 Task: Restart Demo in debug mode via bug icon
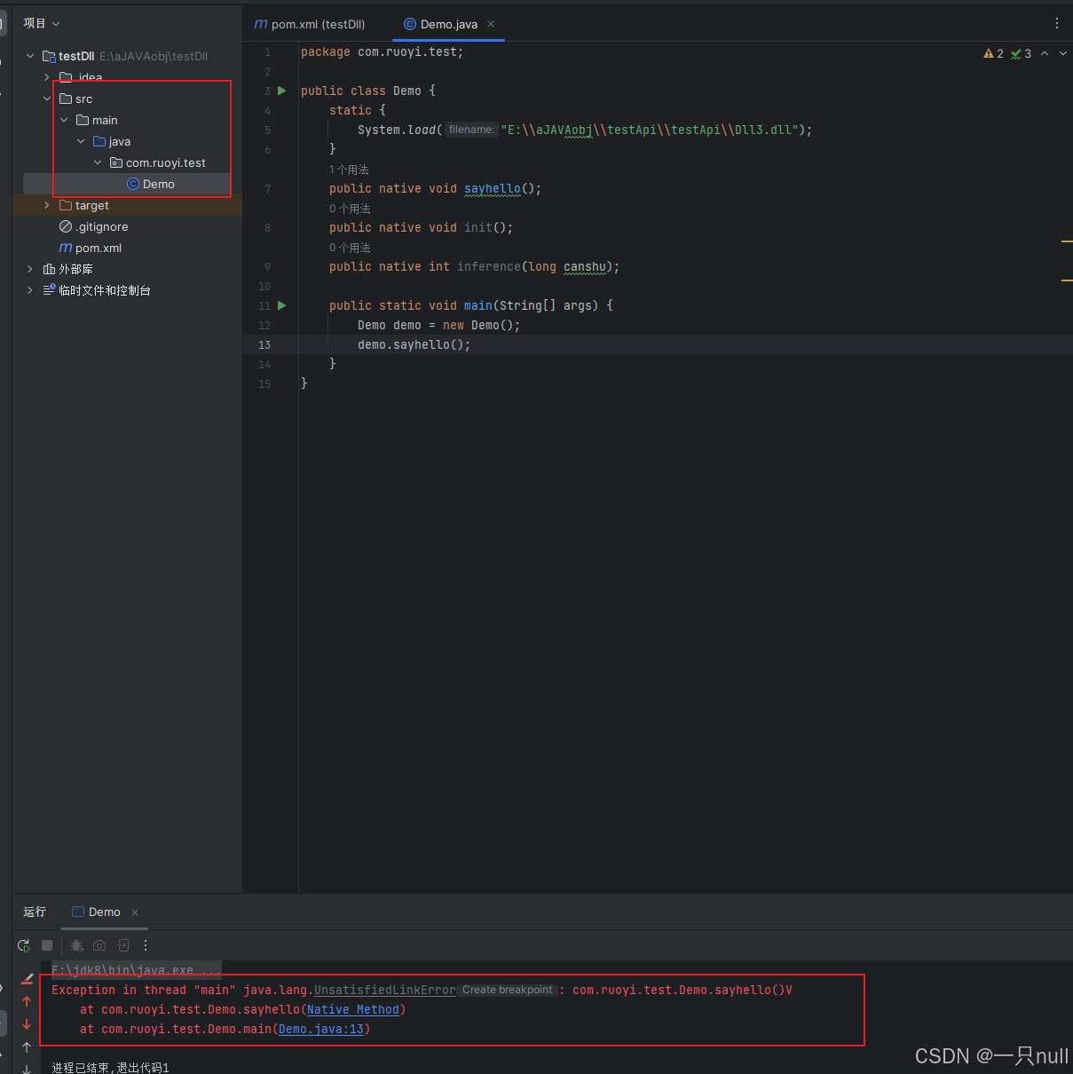[76, 945]
